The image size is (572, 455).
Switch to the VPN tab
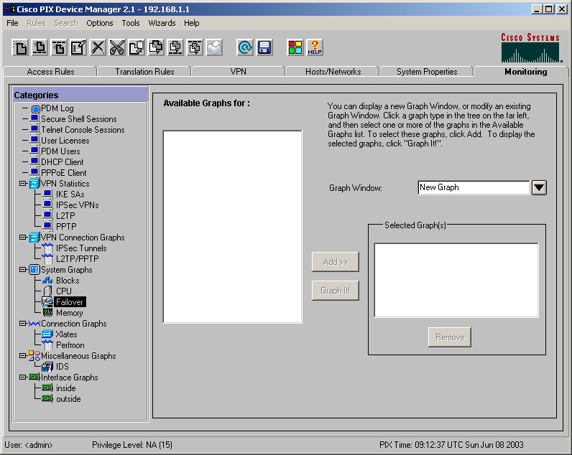pyautogui.click(x=238, y=72)
